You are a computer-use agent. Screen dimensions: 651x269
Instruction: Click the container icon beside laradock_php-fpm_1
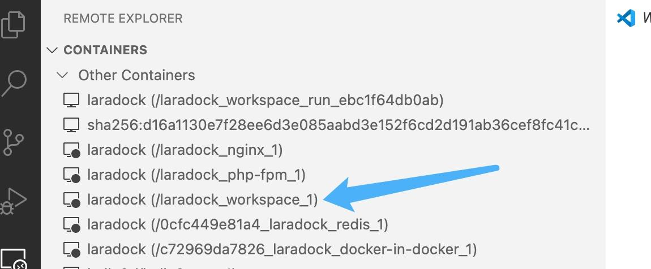71,175
